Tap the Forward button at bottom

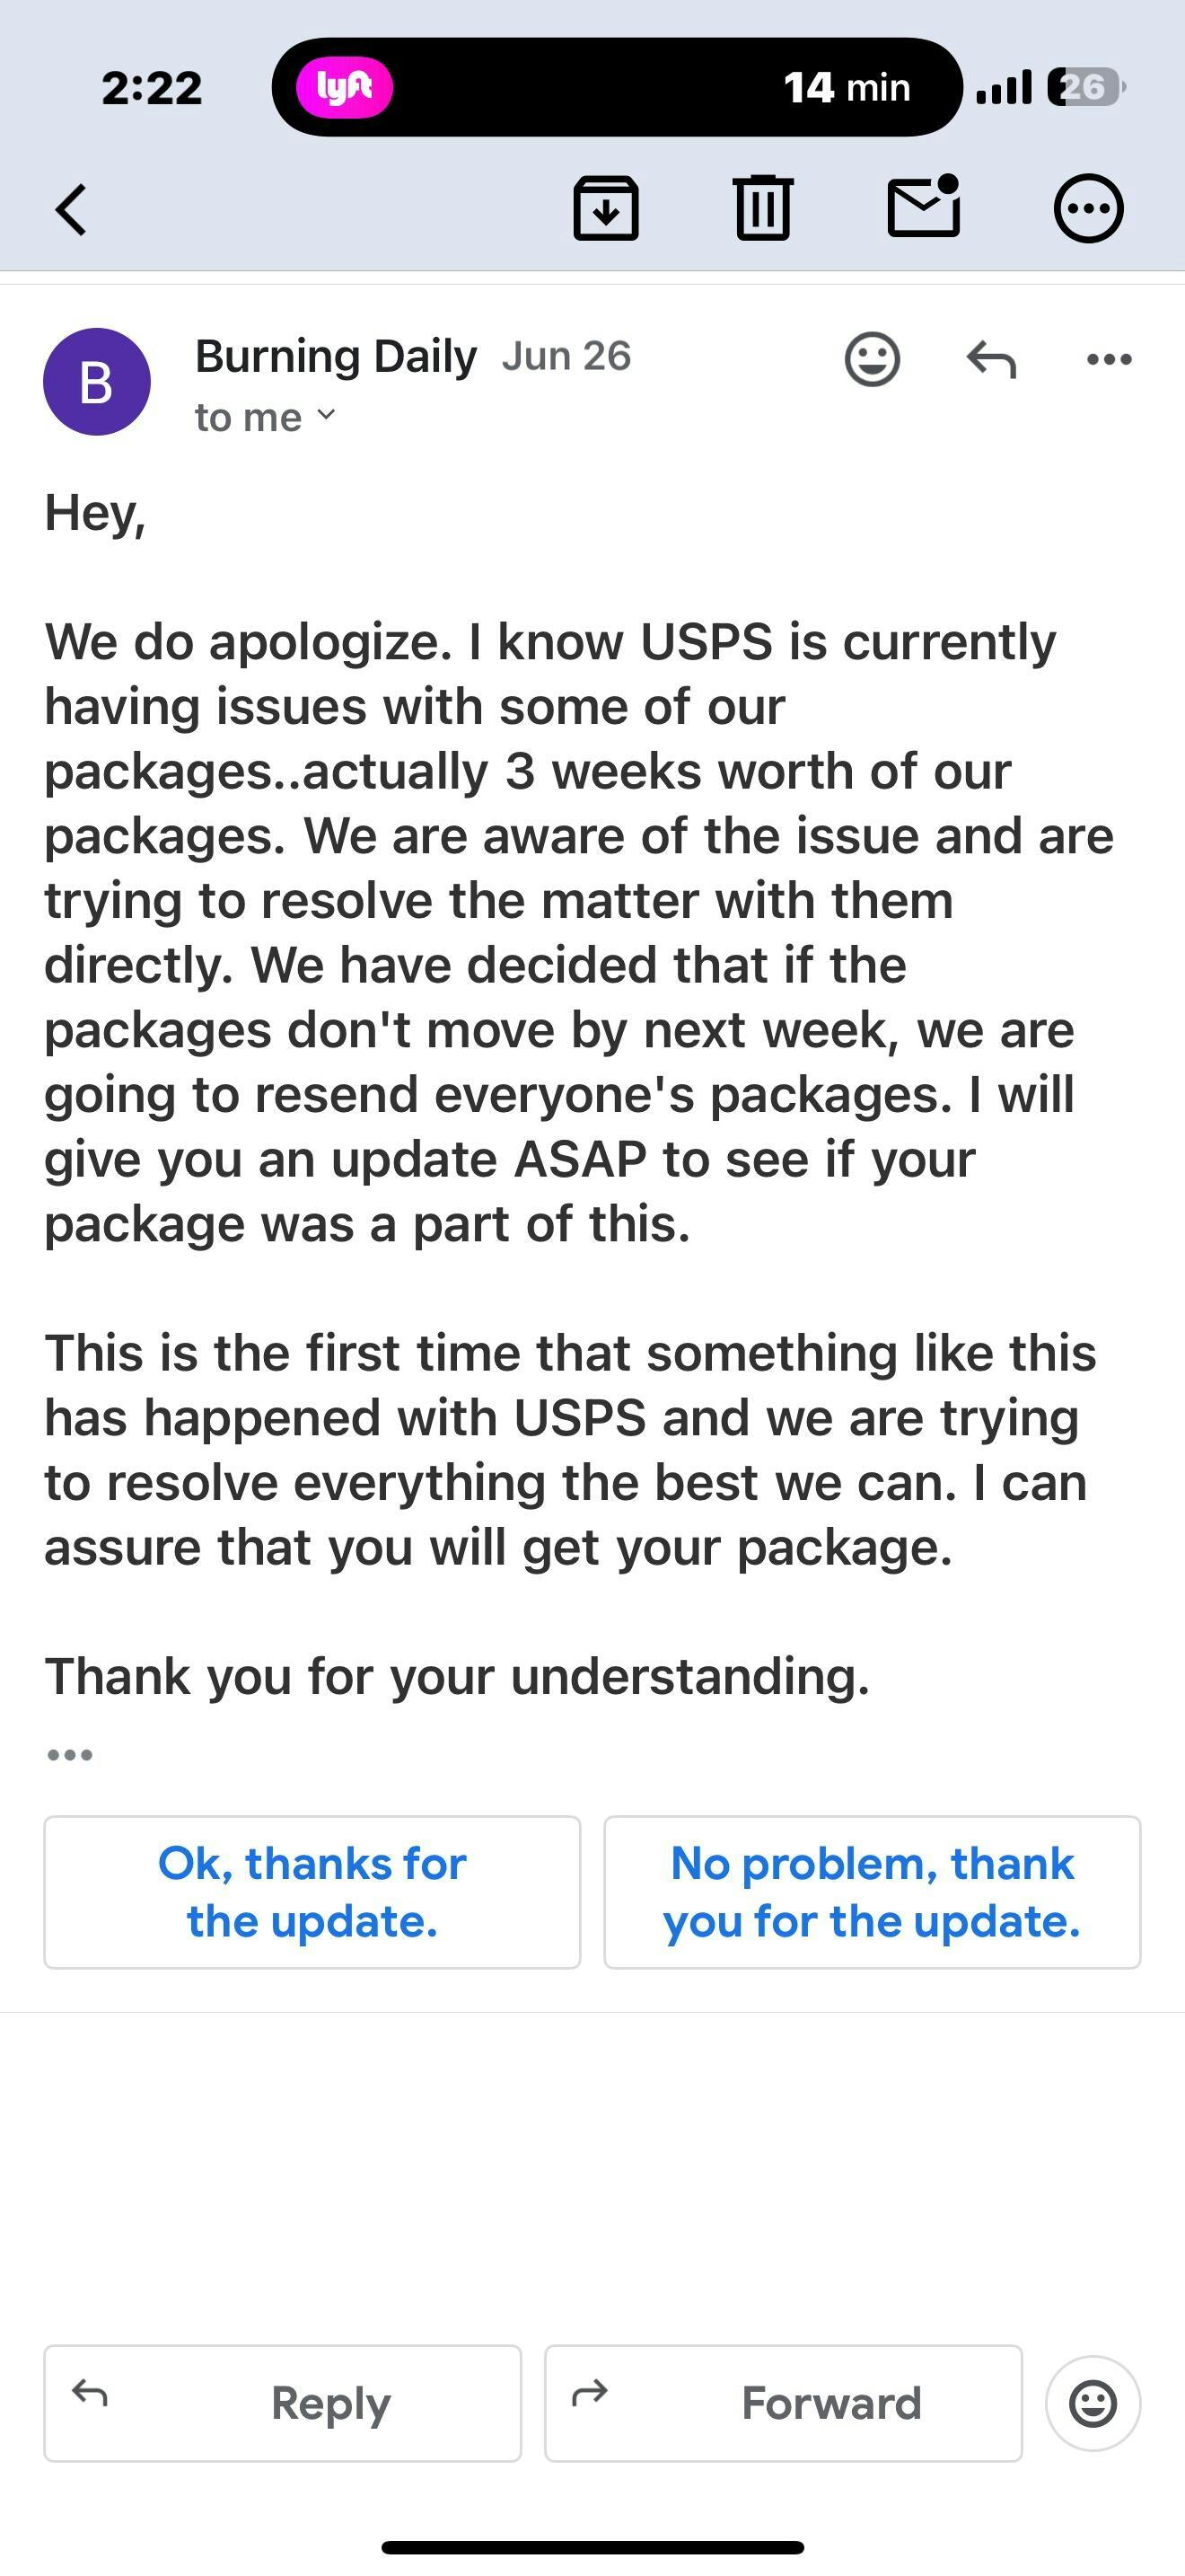(x=784, y=2403)
